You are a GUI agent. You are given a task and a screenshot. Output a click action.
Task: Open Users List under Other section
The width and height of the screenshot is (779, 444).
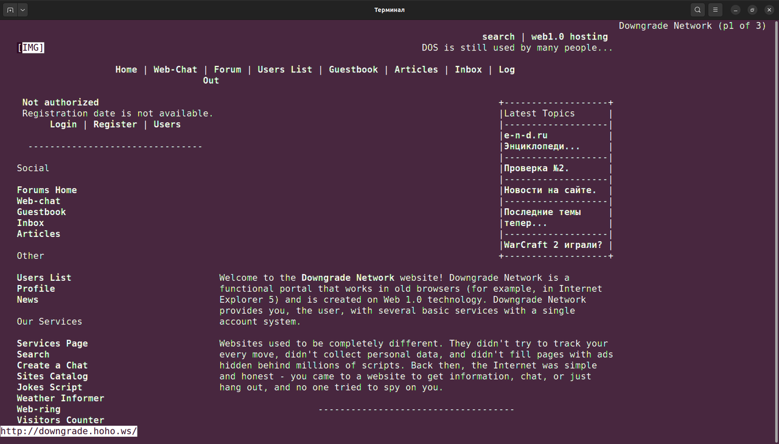(44, 278)
